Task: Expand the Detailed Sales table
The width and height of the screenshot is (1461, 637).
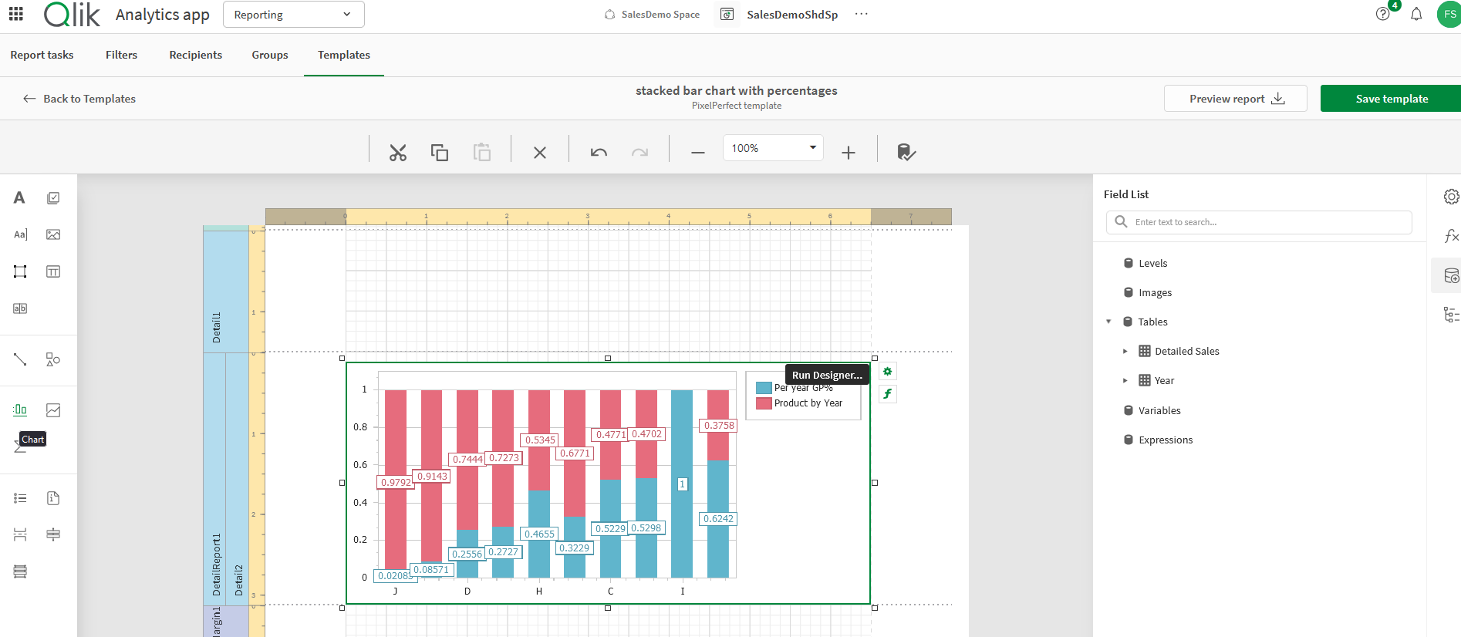Action: (x=1125, y=351)
